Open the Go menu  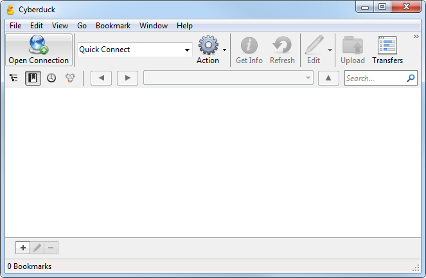pyautogui.click(x=82, y=26)
